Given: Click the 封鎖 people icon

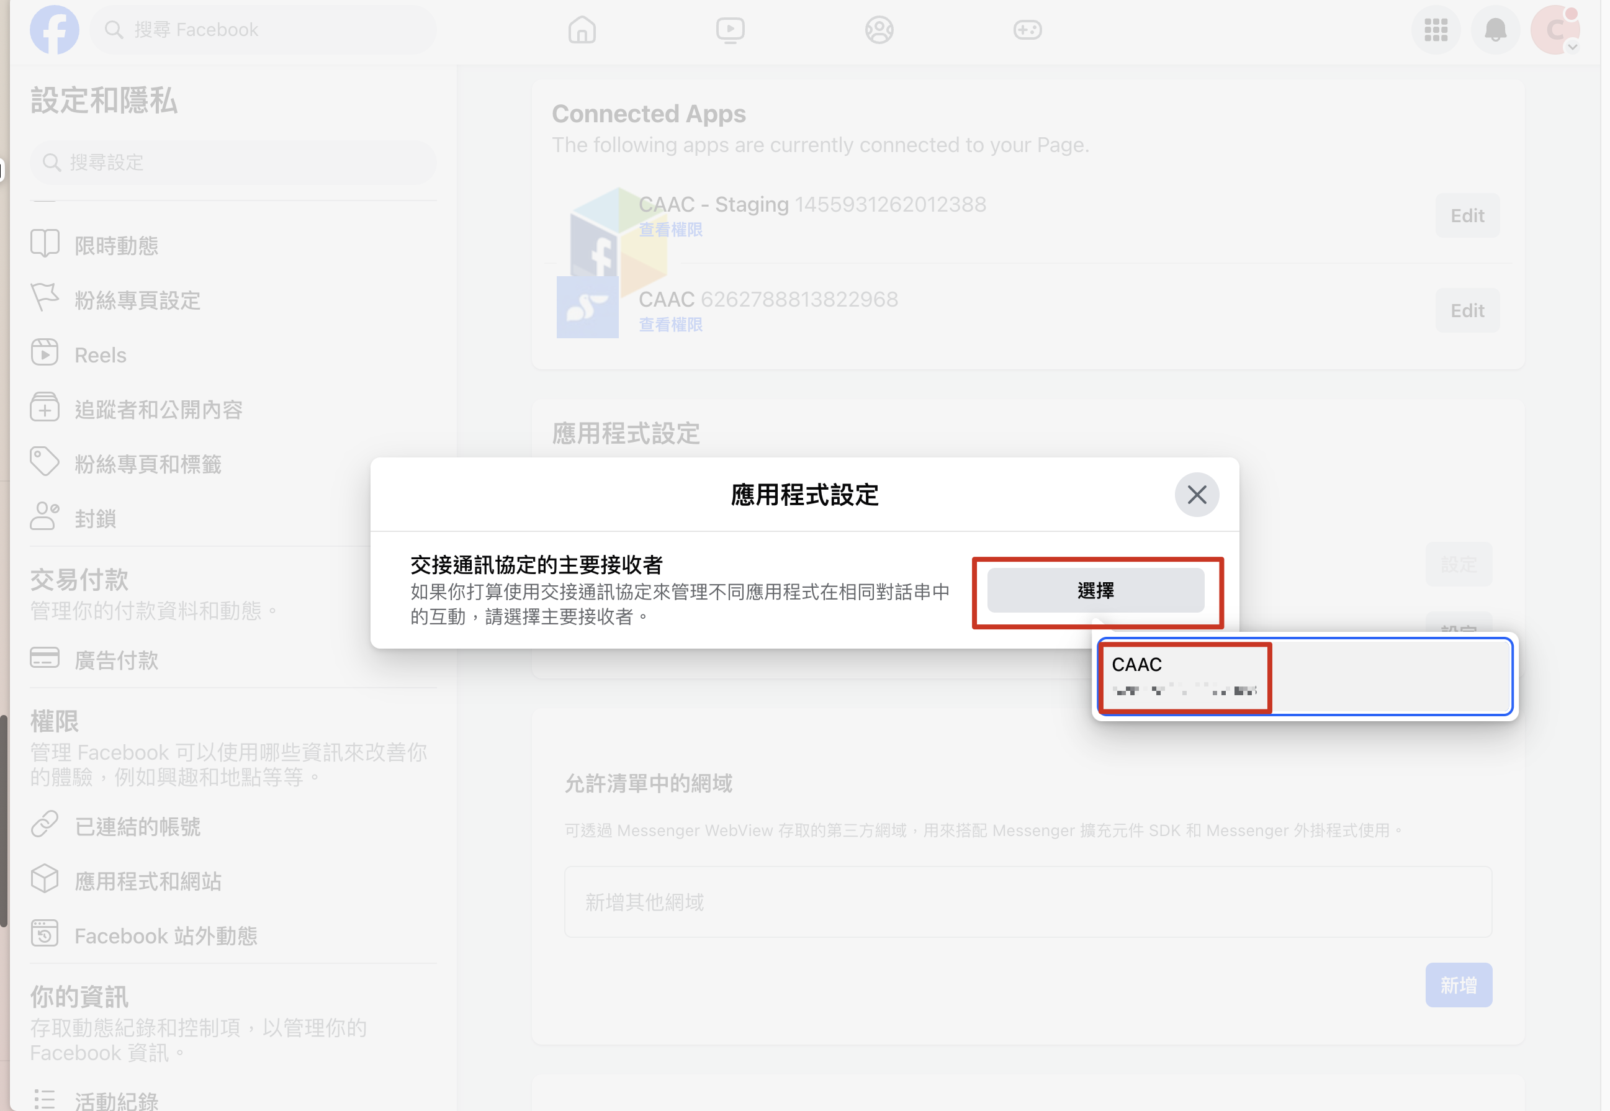Looking at the screenshot, I should [x=45, y=516].
